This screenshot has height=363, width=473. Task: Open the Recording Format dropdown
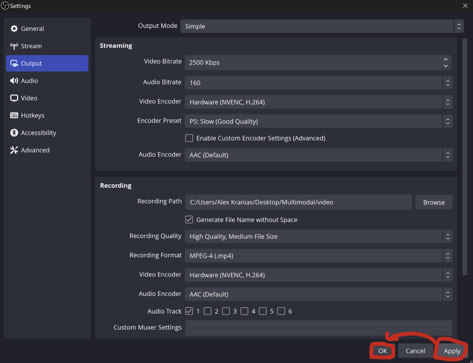(x=318, y=256)
